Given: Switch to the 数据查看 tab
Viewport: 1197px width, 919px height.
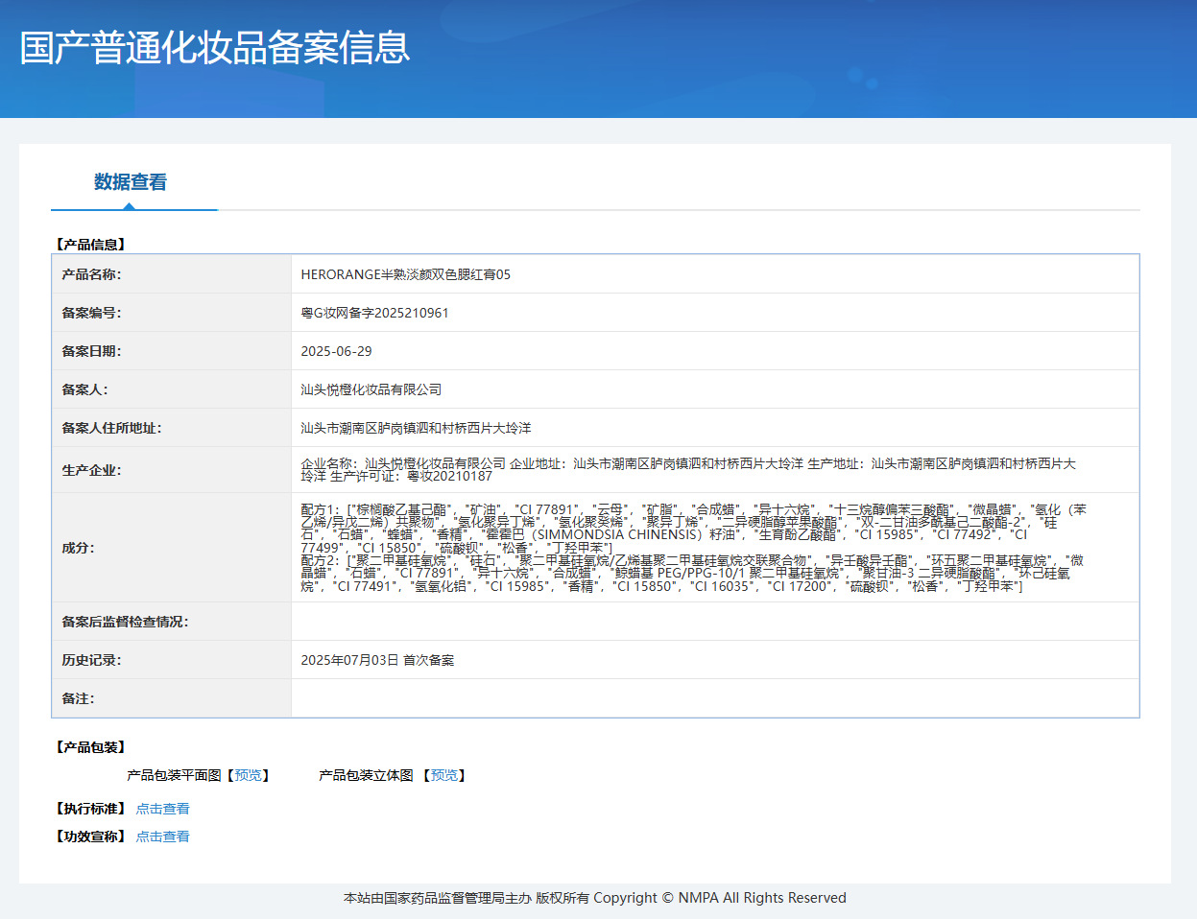Looking at the screenshot, I should click(131, 182).
